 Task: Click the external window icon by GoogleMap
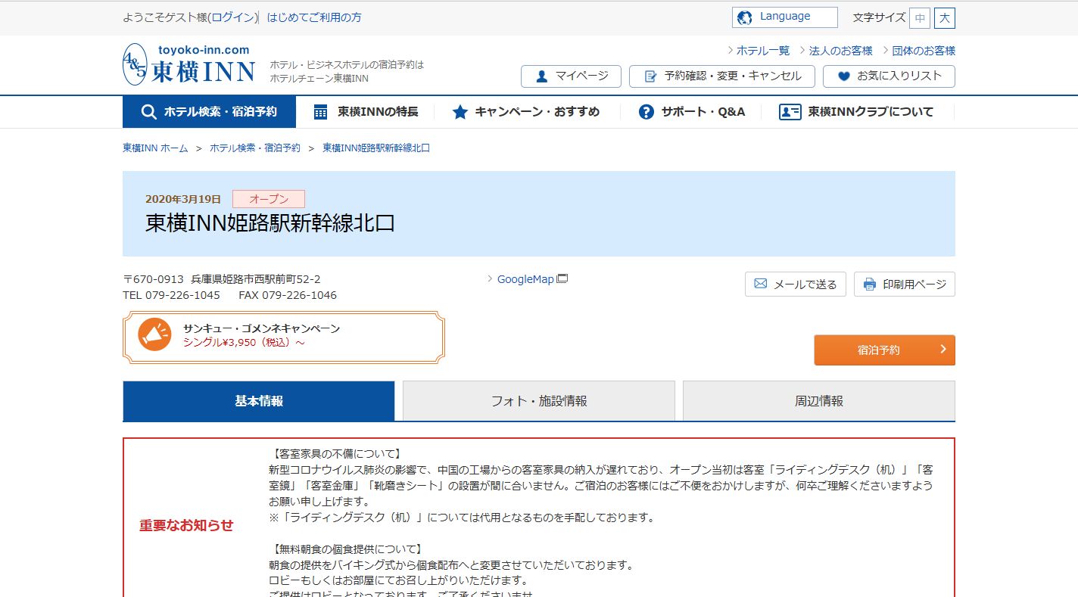tap(562, 278)
